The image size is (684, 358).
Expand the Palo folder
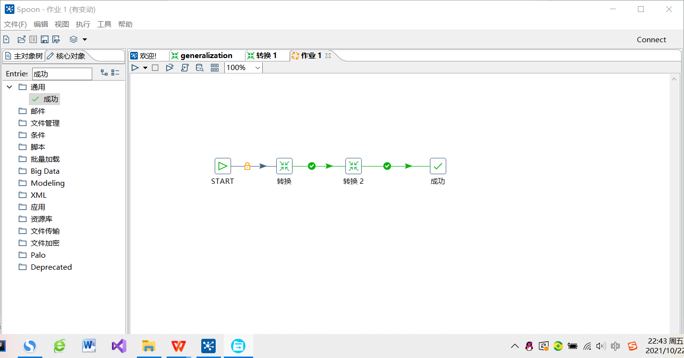pos(32,255)
